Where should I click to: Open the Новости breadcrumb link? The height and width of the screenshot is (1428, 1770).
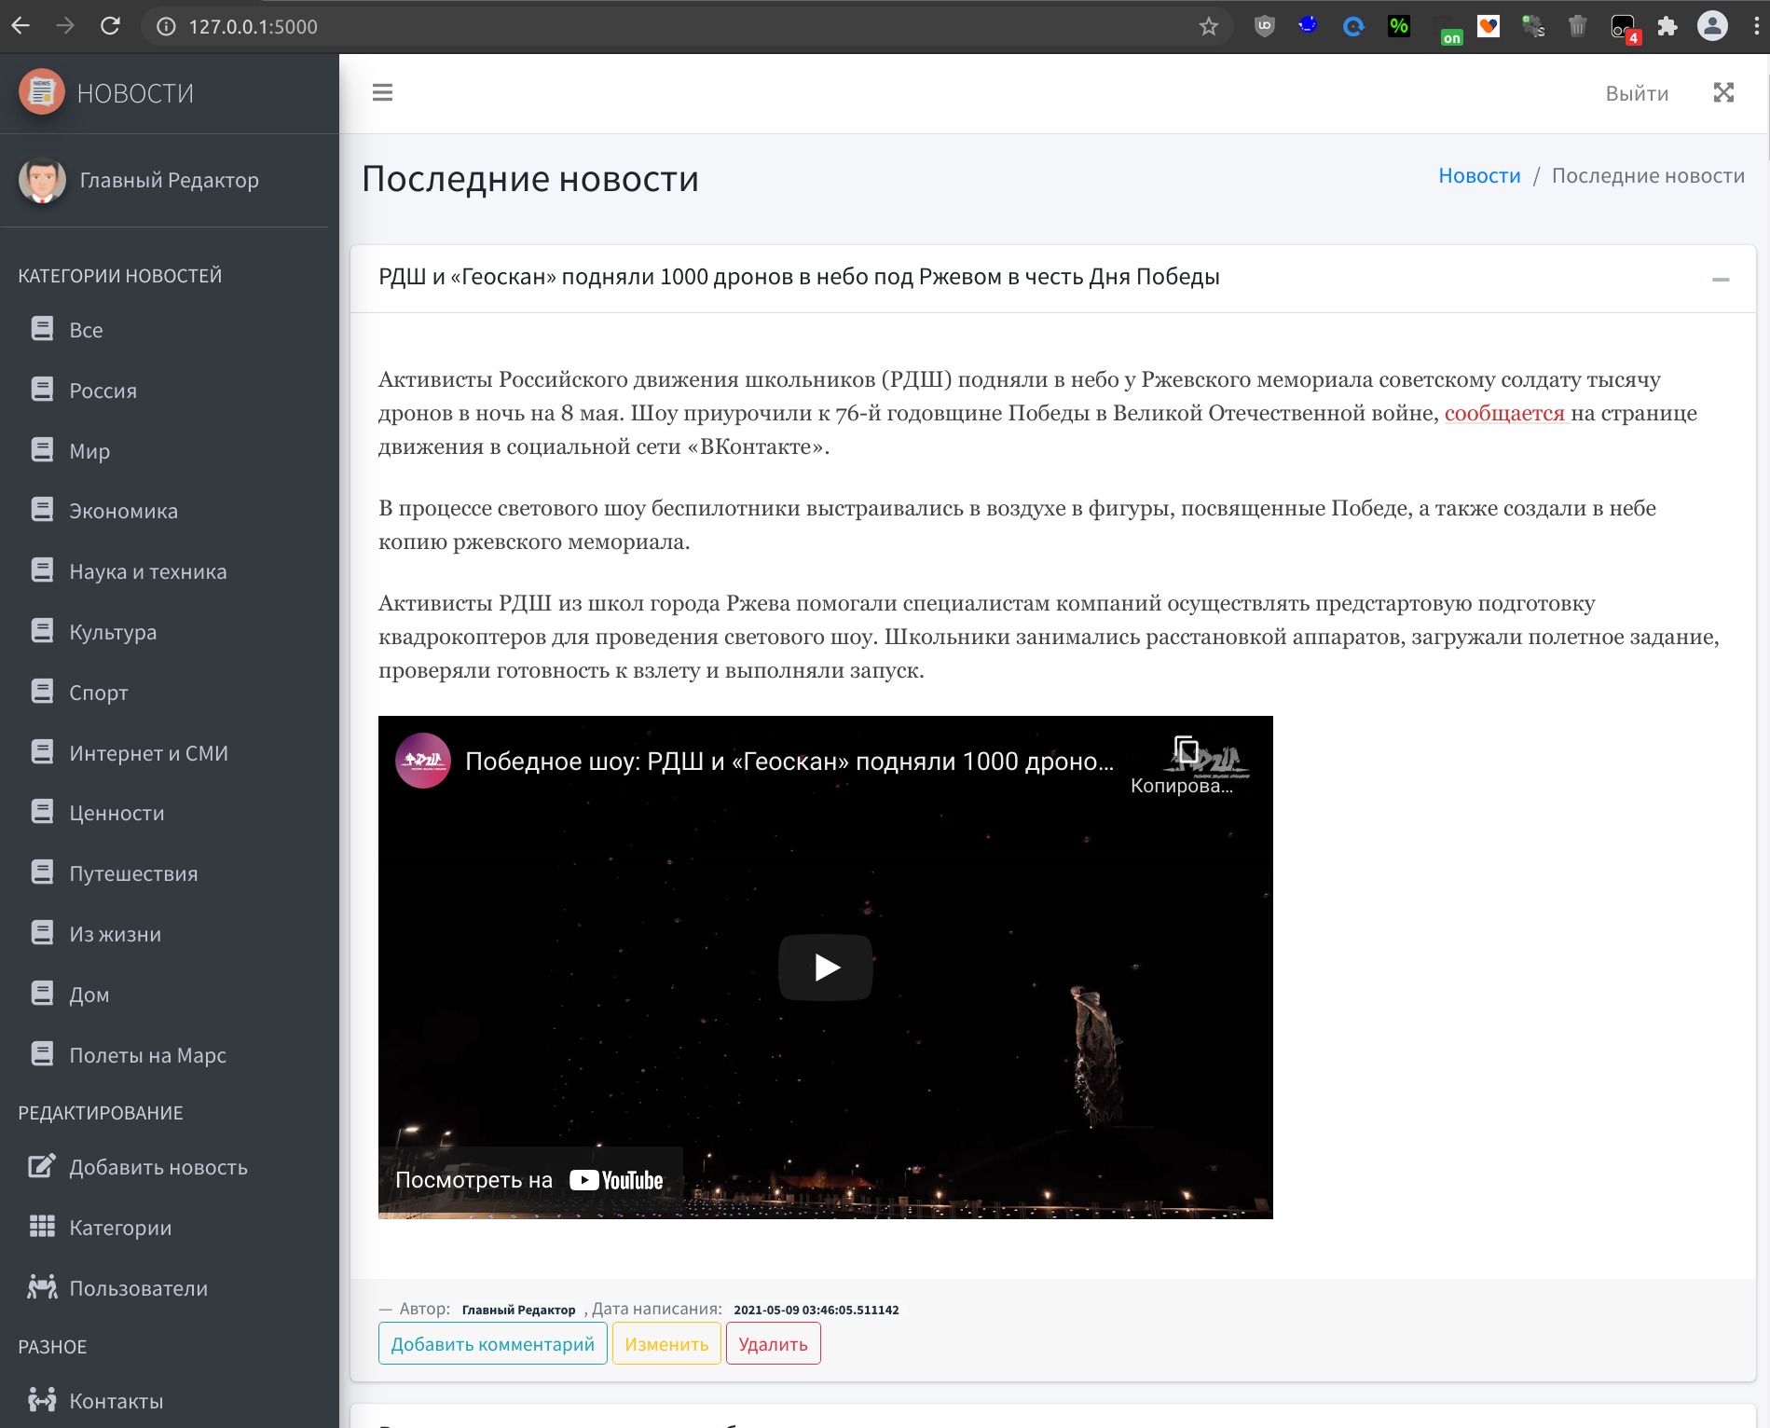point(1479,175)
